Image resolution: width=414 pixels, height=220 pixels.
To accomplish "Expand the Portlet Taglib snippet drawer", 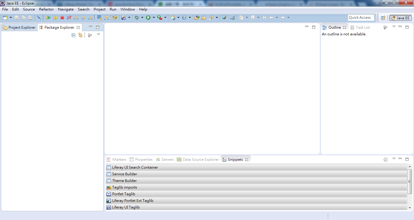I will pyautogui.click(x=256, y=194).
